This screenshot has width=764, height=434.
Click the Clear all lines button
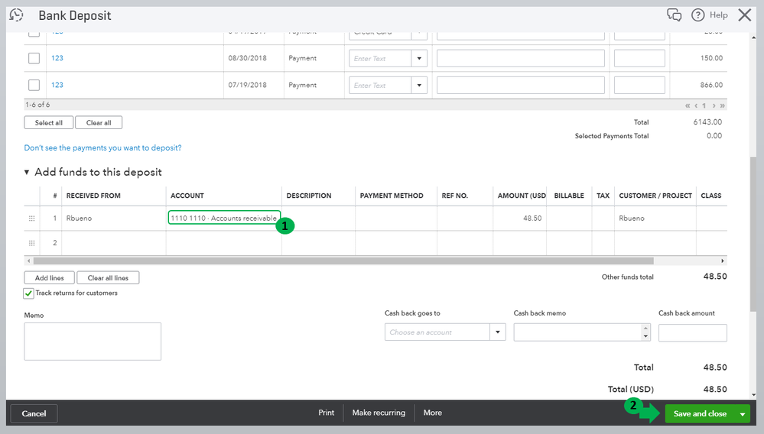pos(108,278)
